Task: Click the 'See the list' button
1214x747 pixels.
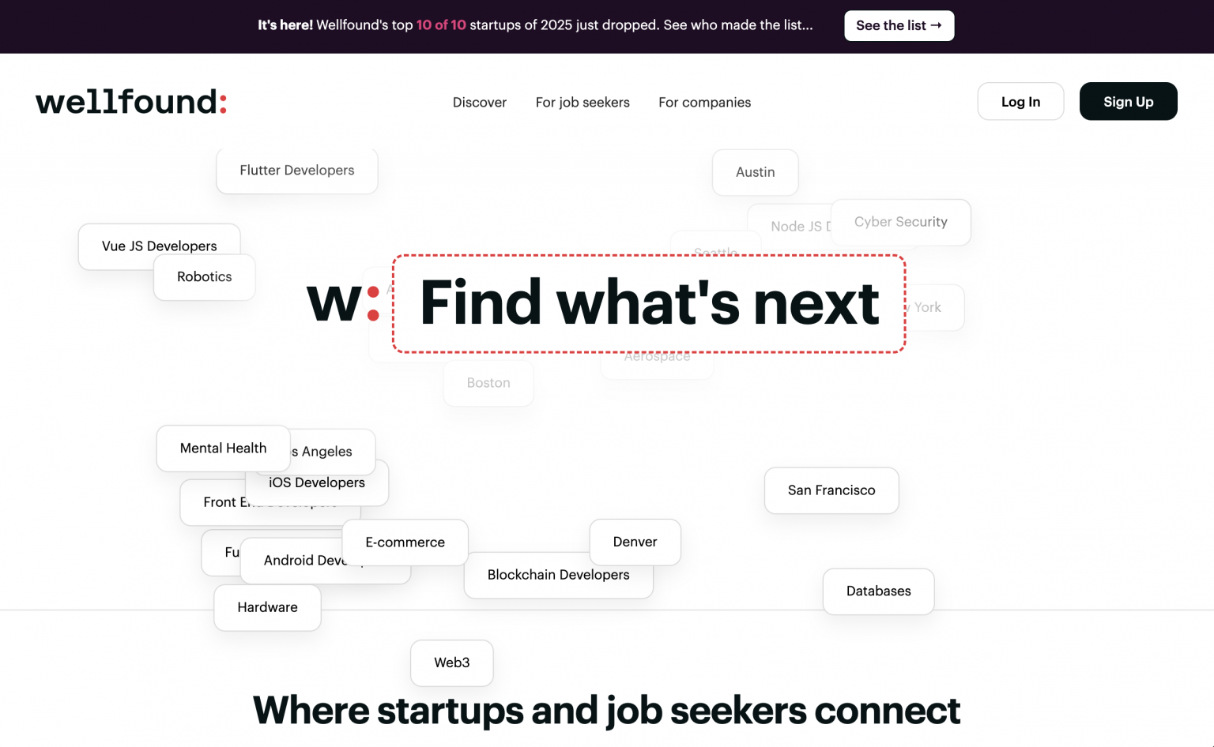Action: coord(899,25)
